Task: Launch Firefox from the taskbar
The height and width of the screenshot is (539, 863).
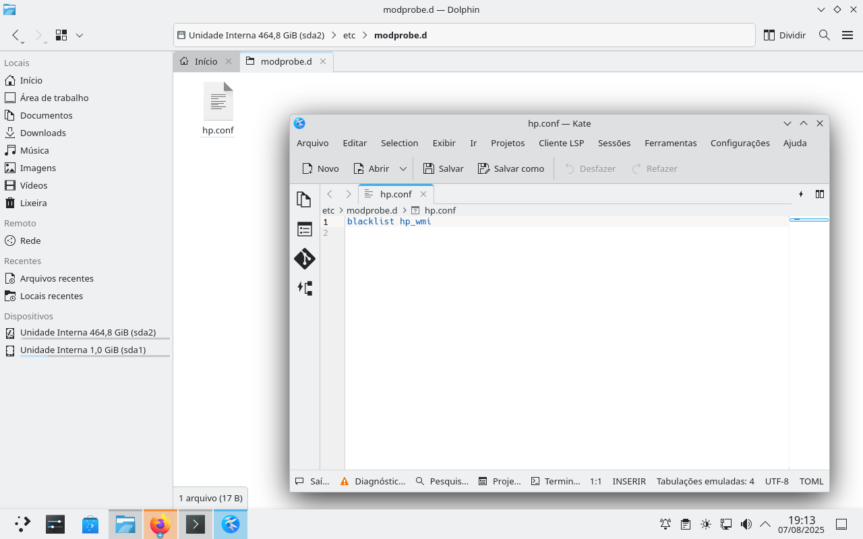Action: [x=160, y=524]
